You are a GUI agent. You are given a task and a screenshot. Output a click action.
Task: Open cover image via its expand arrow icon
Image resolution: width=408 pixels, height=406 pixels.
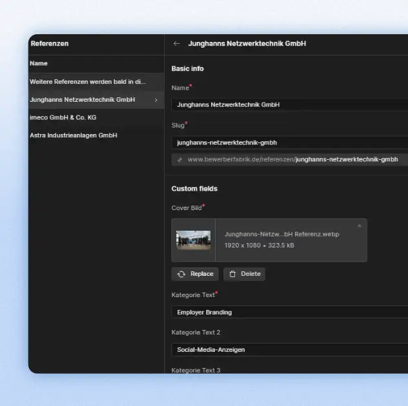click(360, 226)
